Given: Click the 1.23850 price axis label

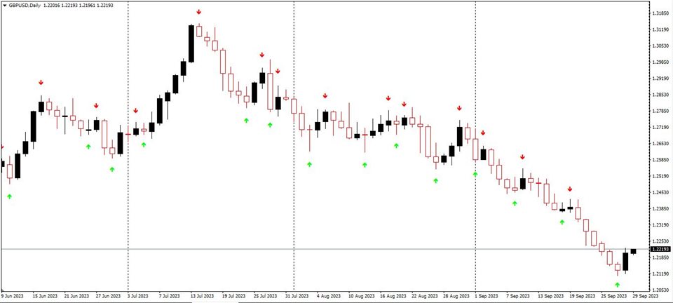Looking at the screenshot, I should [660, 209].
